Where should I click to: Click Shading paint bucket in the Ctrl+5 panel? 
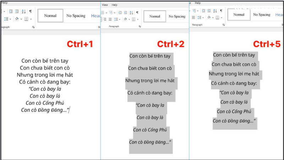209,17
